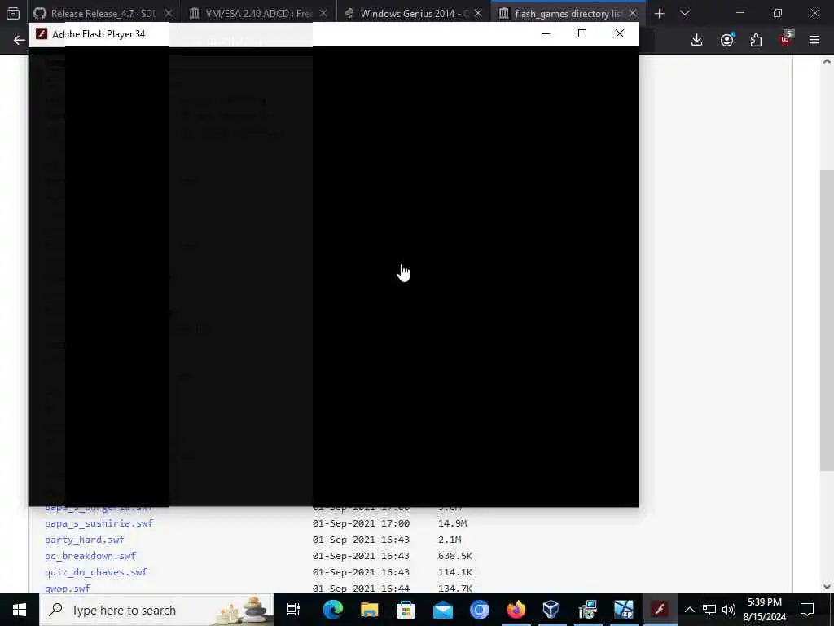
Task: Open Microsoft Store from the taskbar
Action: click(x=406, y=610)
